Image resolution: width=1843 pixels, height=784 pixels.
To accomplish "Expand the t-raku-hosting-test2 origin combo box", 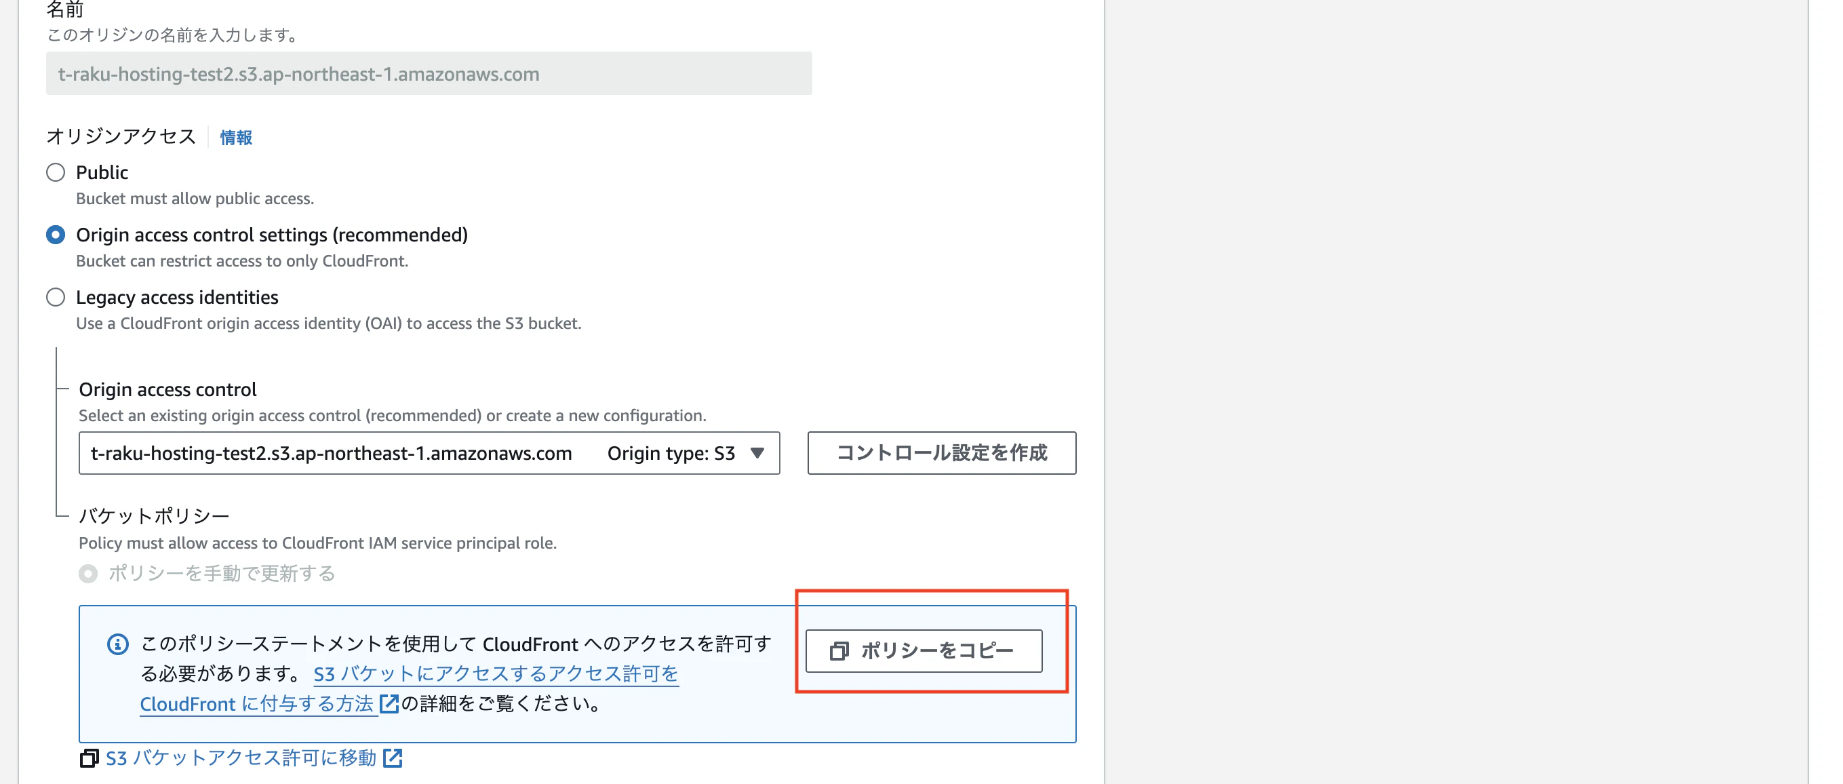I will tap(429, 453).
